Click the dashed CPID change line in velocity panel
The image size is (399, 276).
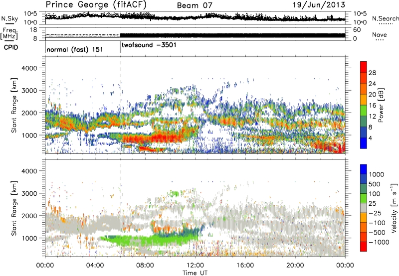click(120, 208)
